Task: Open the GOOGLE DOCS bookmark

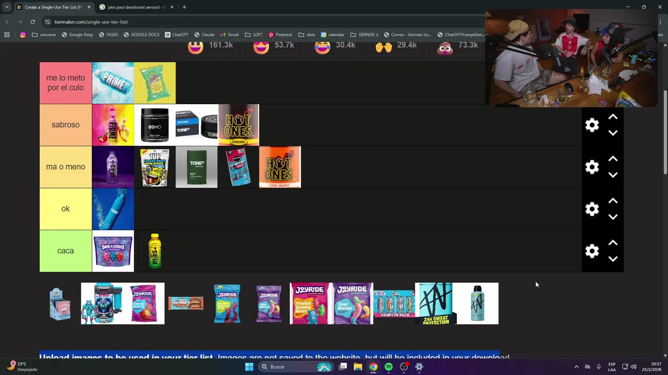Action: click(141, 35)
